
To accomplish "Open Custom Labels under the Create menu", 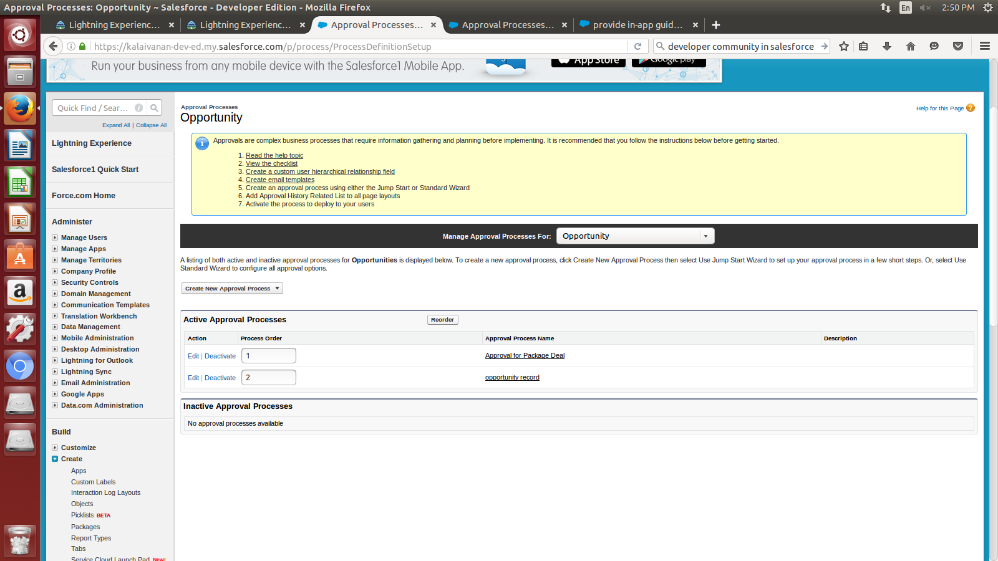I will (x=93, y=482).
